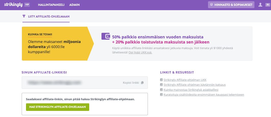271x117 pixels.
Task: Open the FI language selector
Action: point(267,5)
